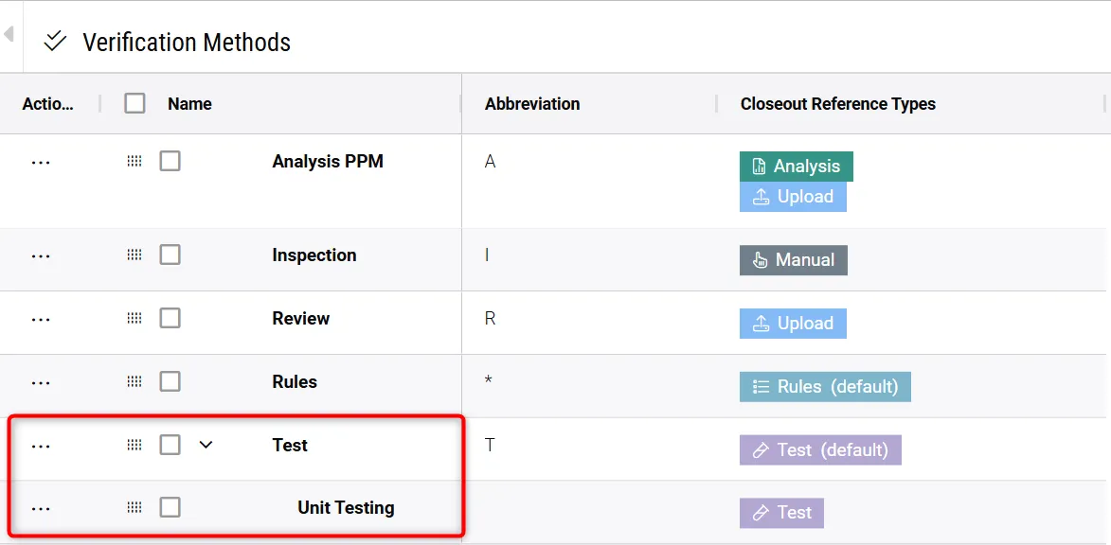Sort by the Name column header
Viewport: 1111px width, 545px height.
[189, 104]
